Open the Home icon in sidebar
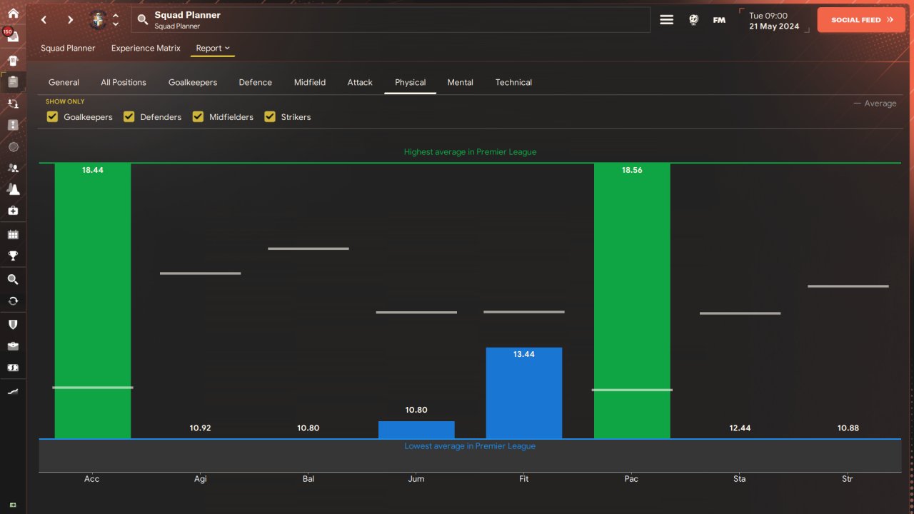The width and height of the screenshot is (914, 514). point(13,13)
